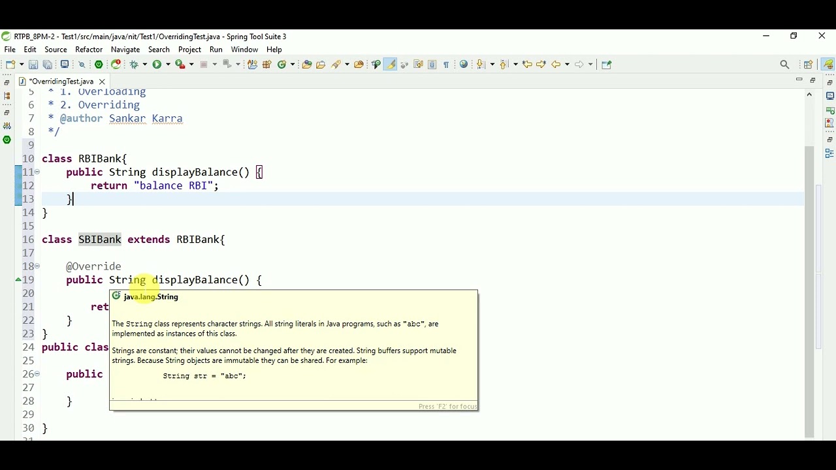Collapse the fold marker at line 26
The width and height of the screenshot is (836, 470).
pos(37,373)
